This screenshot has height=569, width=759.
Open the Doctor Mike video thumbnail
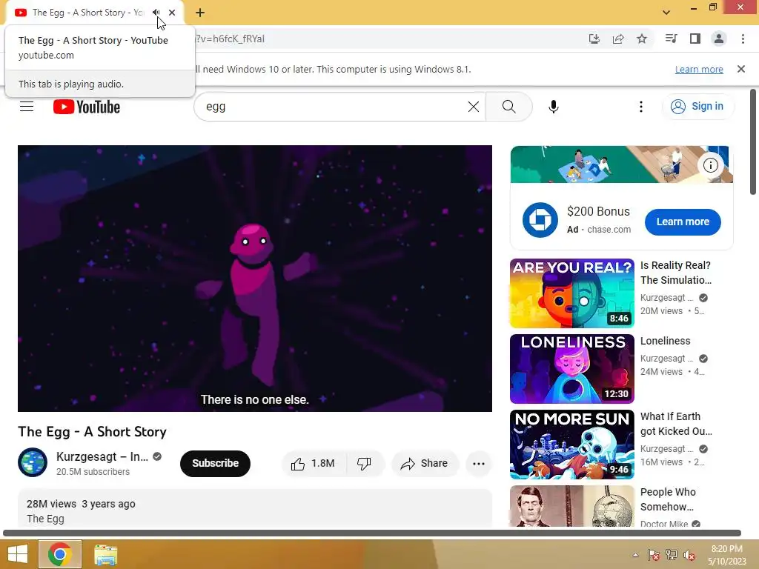point(571,506)
